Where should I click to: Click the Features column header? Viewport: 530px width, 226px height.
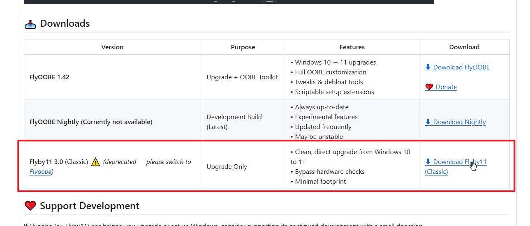pos(352,47)
